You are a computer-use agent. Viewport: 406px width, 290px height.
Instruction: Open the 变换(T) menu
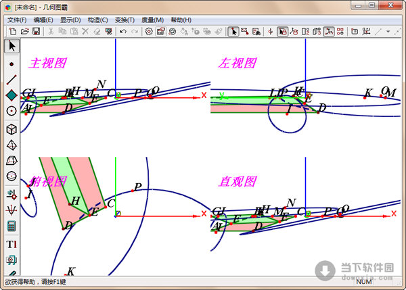coord(125,20)
